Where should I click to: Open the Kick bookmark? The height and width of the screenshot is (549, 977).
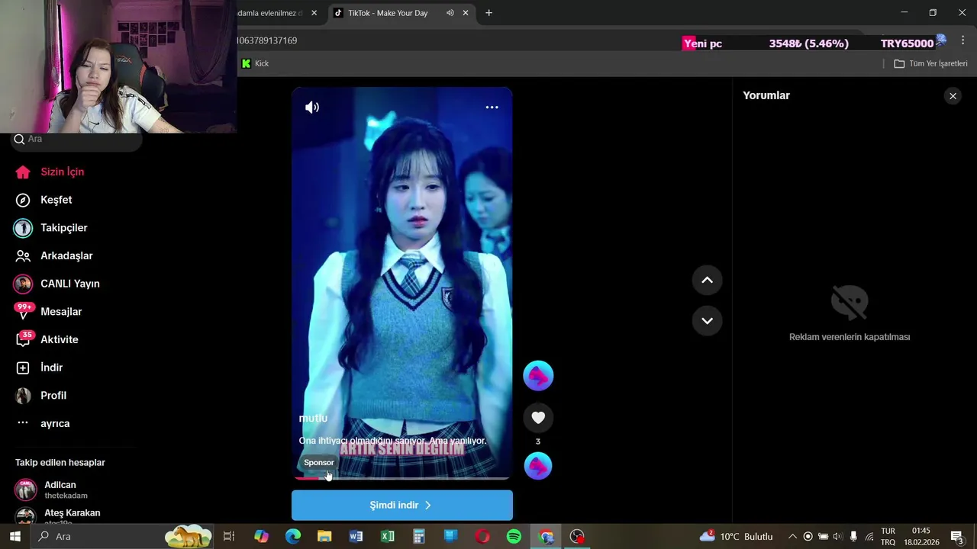click(255, 63)
